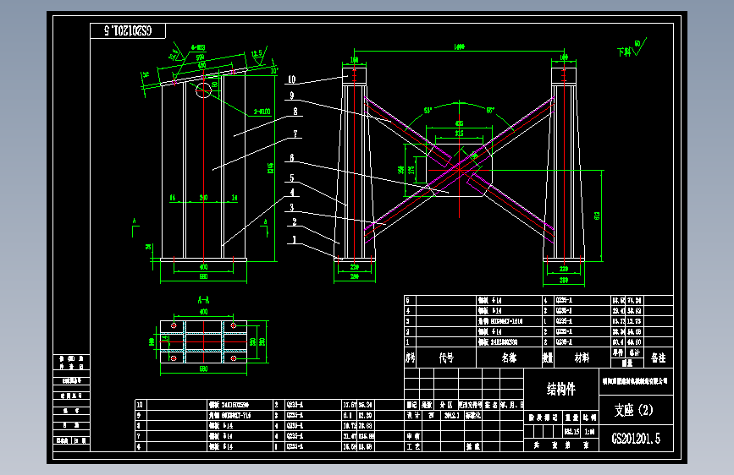The image size is (734, 475).
Task: Click leader callout number 9
Action: tap(291, 95)
